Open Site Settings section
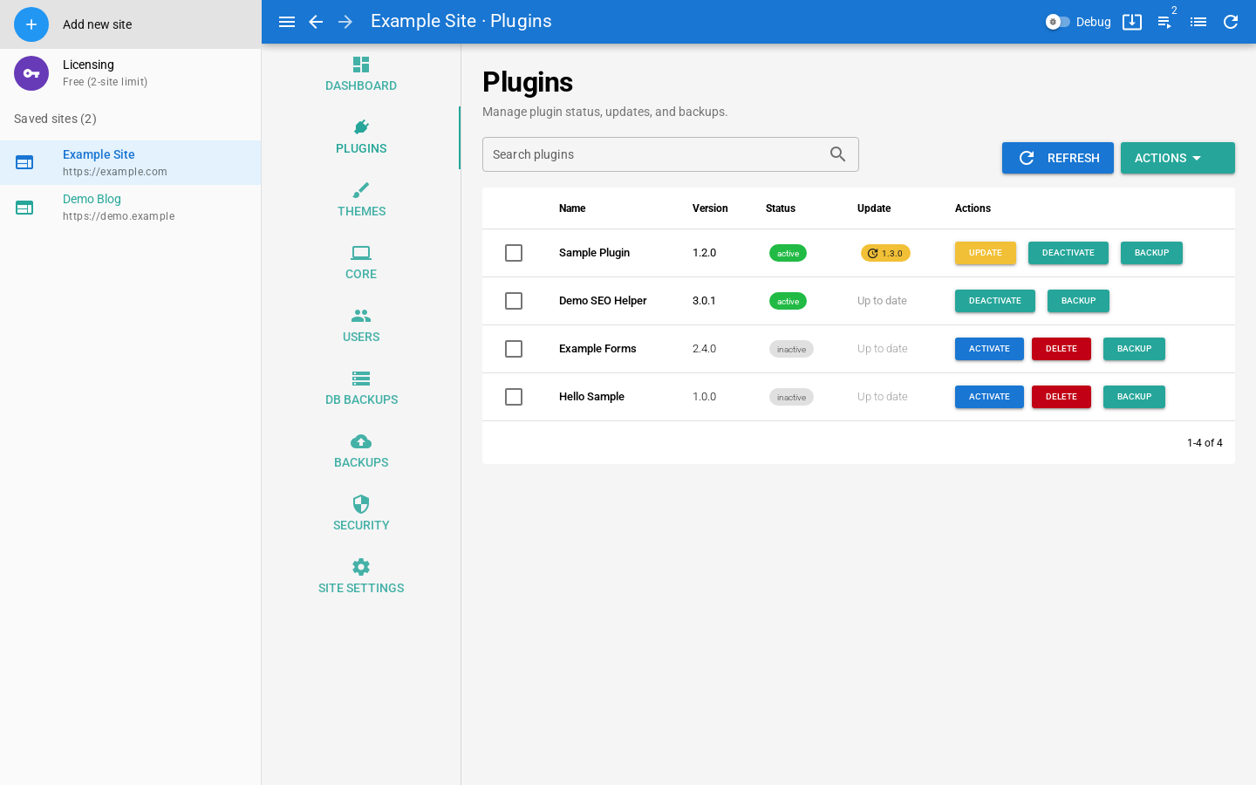The width and height of the screenshot is (1256, 785). (x=361, y=577)
